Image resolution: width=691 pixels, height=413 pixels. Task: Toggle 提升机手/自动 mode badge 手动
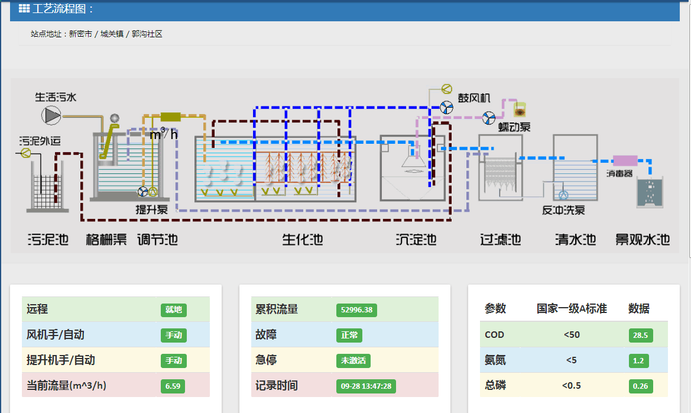pos(173,360)
